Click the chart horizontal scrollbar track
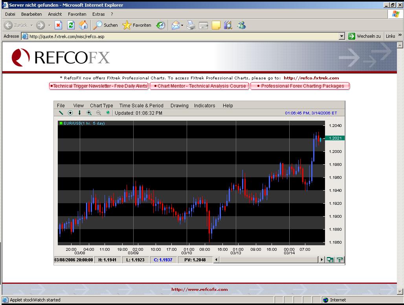Screen dimensions: 404x305 tap(269, 260)
